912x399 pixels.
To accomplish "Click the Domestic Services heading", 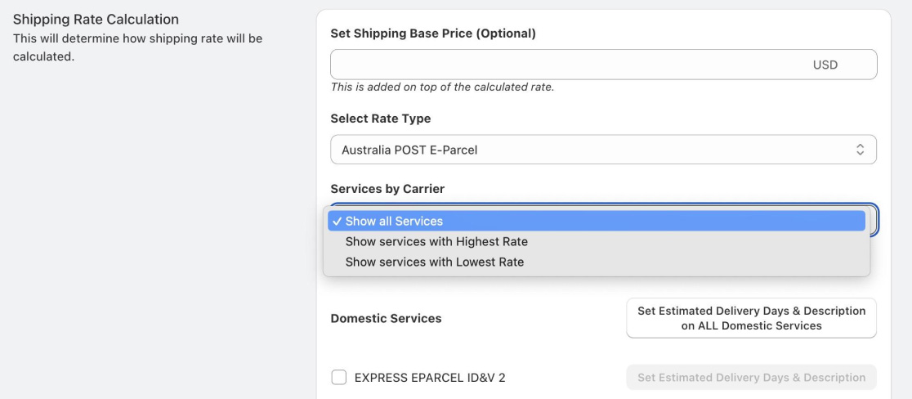I will click(x=386, y=319).
